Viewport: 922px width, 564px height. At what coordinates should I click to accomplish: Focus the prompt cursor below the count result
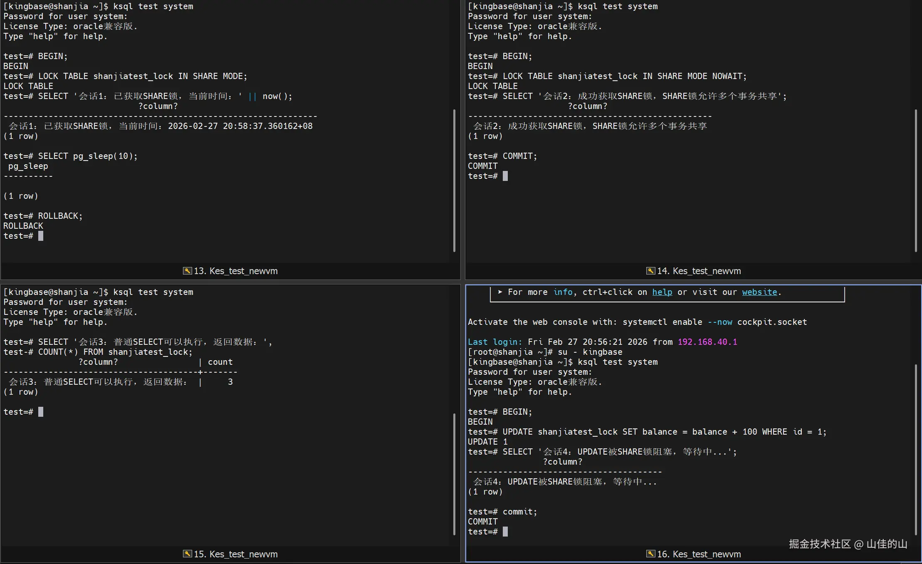41,412
